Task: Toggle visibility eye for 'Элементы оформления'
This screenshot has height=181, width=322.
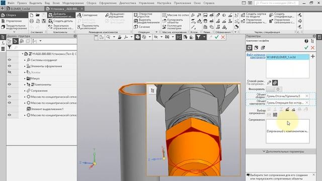Action: (10, 66)
